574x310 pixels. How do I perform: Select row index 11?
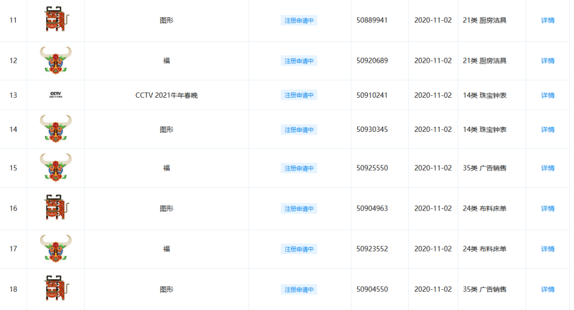13,20
